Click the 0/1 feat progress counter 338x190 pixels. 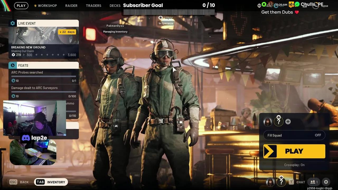coord(74,81)
